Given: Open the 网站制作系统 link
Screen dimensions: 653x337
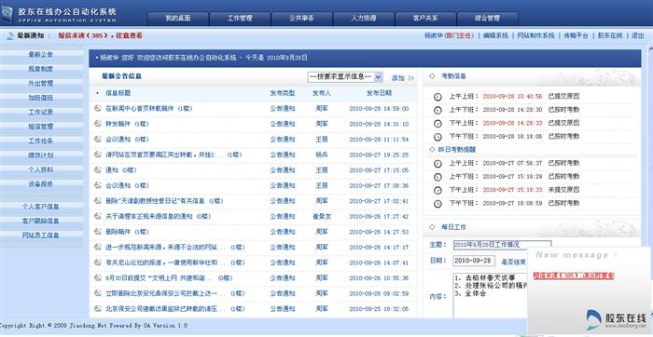Looking at the screenshot, I should pyautogui.click(x=536, y=35).
